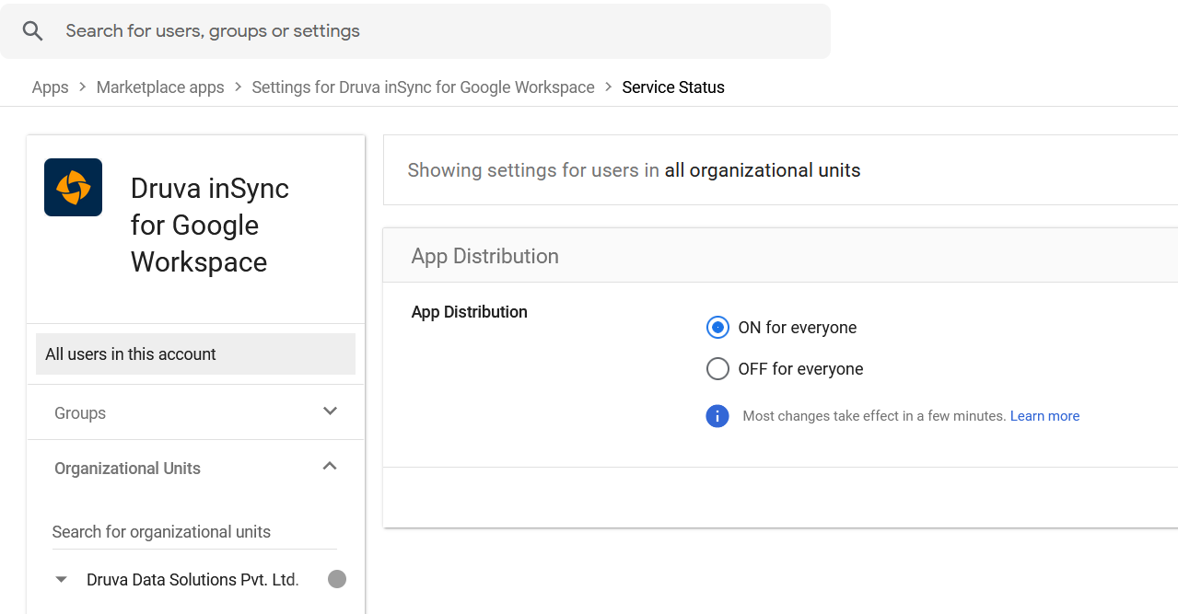
Task: Click the search magnifier icon
Action: point(33,31)
